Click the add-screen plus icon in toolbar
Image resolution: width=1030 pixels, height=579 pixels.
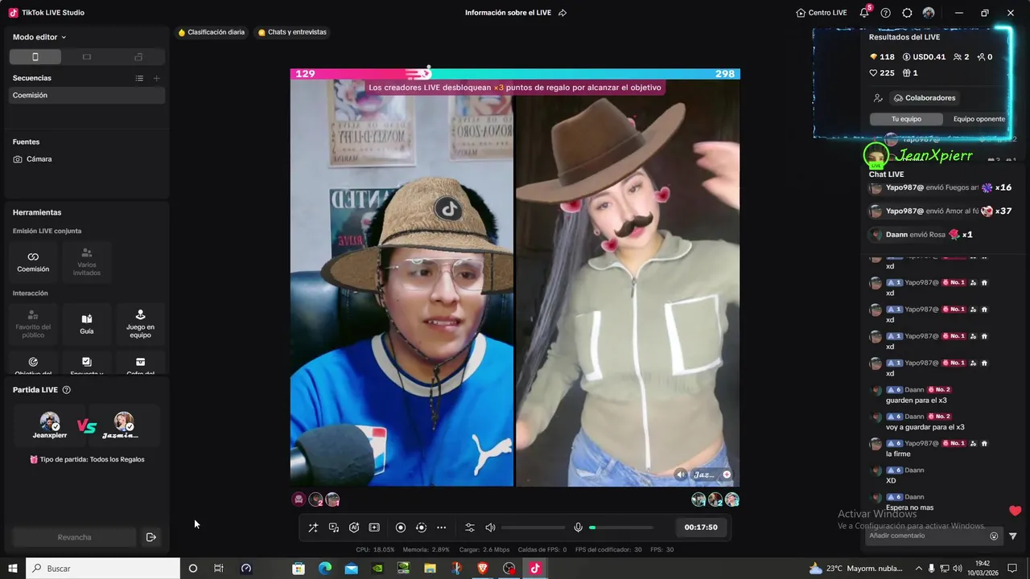coord(374,528)
